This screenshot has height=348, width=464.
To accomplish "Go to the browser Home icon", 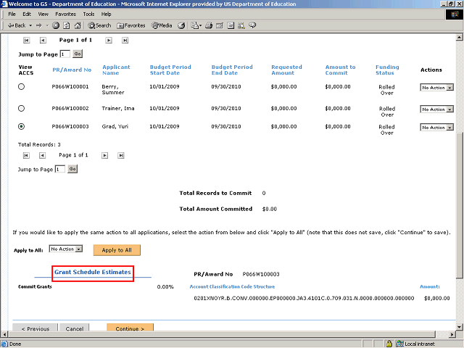I will pos(77,25).
